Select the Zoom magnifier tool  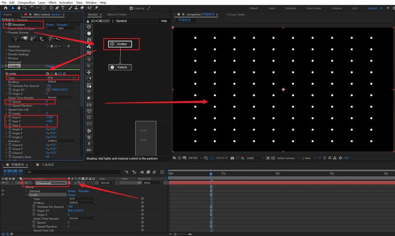click(25, 8)
